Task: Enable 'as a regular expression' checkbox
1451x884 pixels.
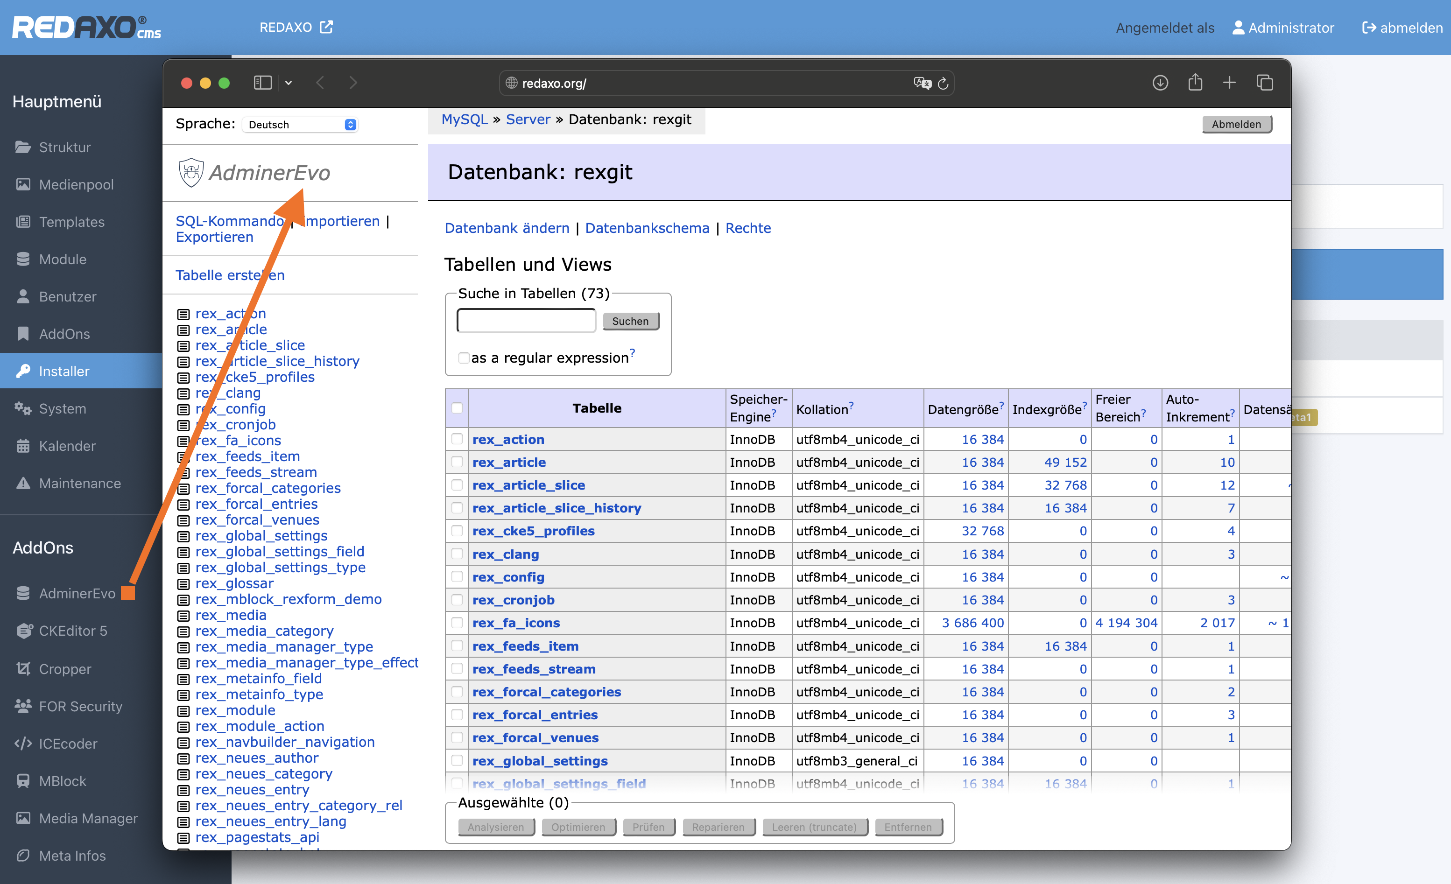Action: (x=464, y=358)
